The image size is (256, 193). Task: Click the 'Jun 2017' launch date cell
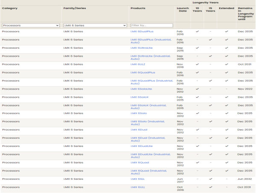(x=180, y=181)
